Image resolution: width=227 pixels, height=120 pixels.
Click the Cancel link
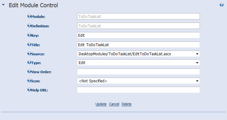click(114, 104)
